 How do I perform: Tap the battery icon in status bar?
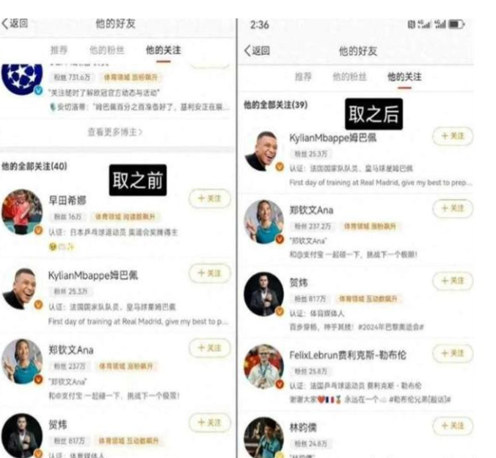(x=456, y=24)
